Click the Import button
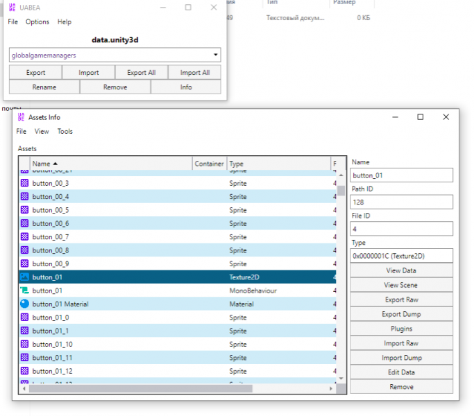The image size is (474, 416). 89,73
